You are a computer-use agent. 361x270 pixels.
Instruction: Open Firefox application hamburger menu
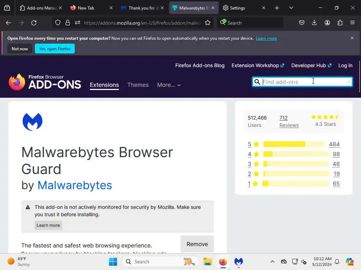[x=353, y=22]
